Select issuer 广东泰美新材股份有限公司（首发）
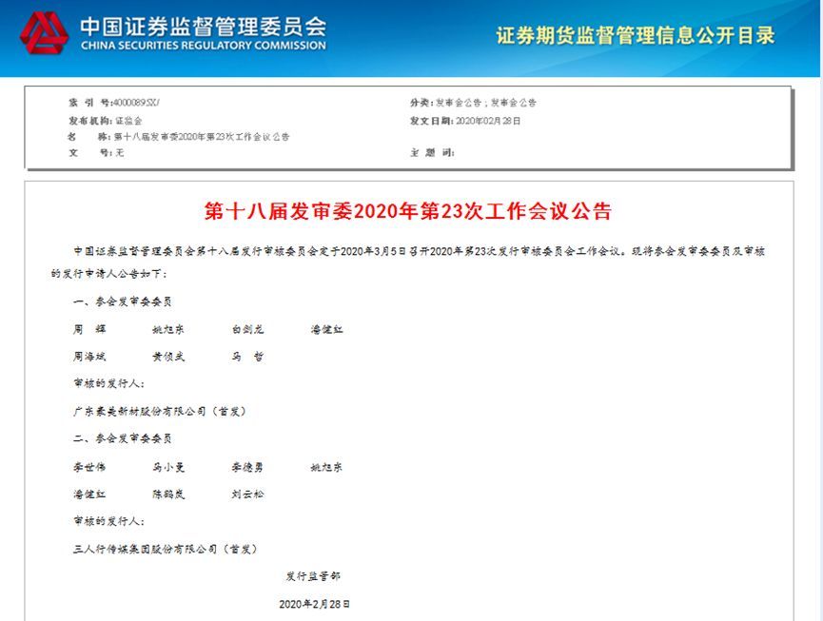823x621 pixels. click(160, 411)
